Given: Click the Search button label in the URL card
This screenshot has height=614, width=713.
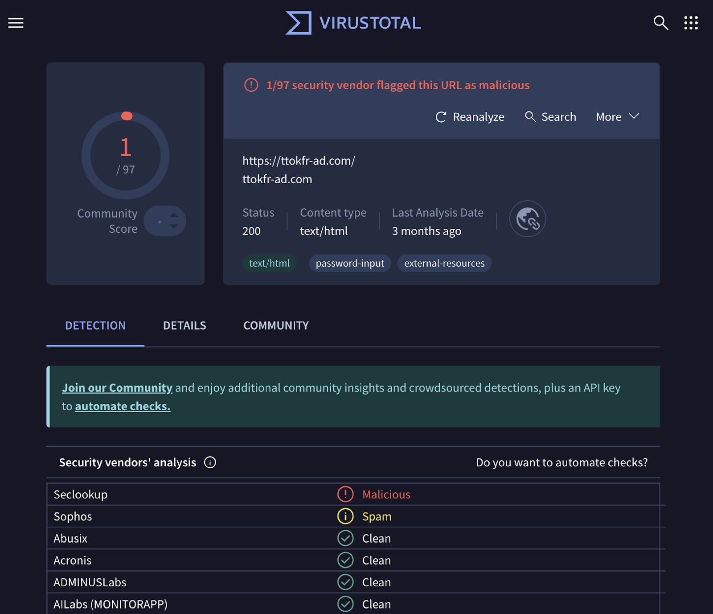Looking at the screenshot, I should 559,117.
